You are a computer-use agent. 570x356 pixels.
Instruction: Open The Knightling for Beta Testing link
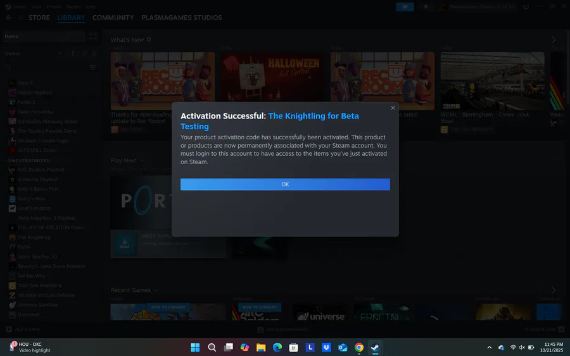270,121
